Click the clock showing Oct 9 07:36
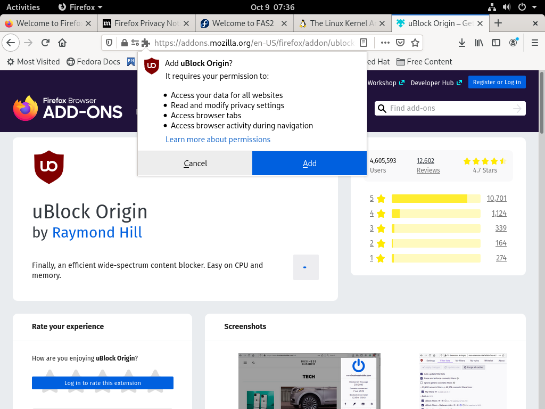545x409 pixels. [x=272, y=7]
